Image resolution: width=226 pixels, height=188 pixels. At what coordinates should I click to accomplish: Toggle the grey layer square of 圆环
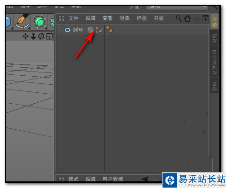(90, 30)
